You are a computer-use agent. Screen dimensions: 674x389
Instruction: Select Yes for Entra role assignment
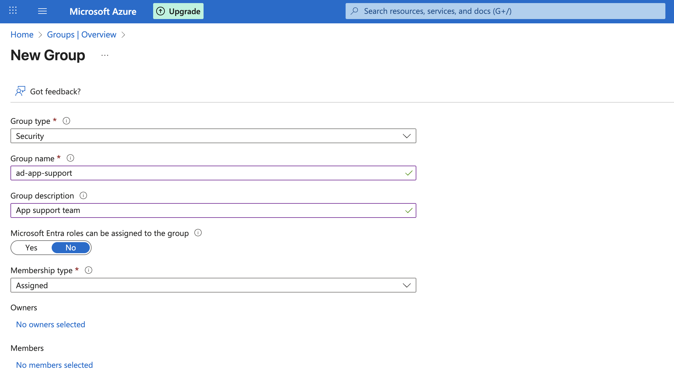31,248
